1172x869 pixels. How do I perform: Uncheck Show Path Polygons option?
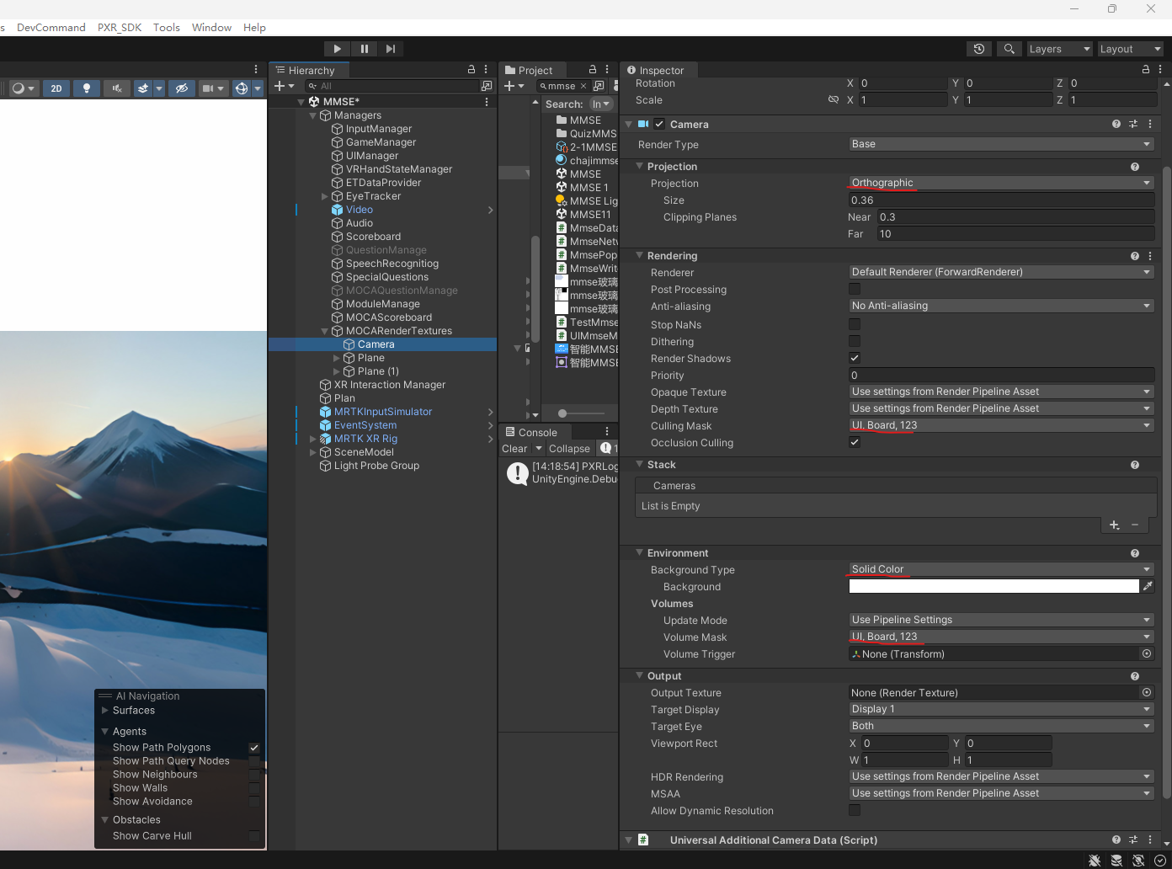(254, 748)
